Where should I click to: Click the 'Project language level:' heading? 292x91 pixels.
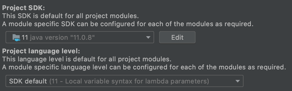[x=41, y=51]
